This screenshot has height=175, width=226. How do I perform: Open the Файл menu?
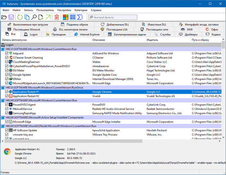pos(6,10)
